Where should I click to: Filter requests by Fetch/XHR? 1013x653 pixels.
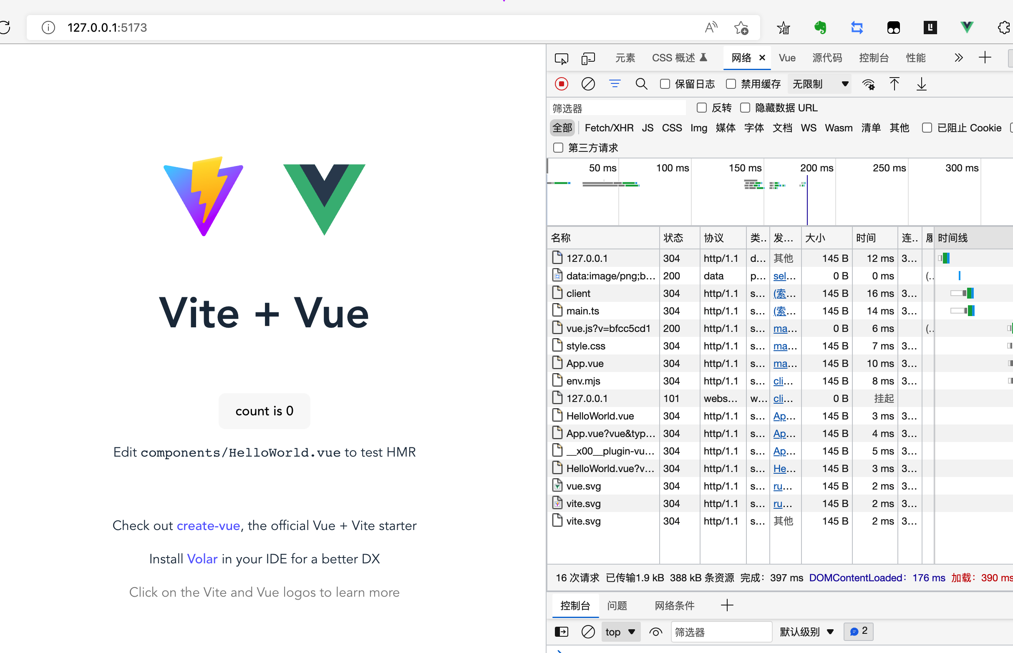point(609,128)
